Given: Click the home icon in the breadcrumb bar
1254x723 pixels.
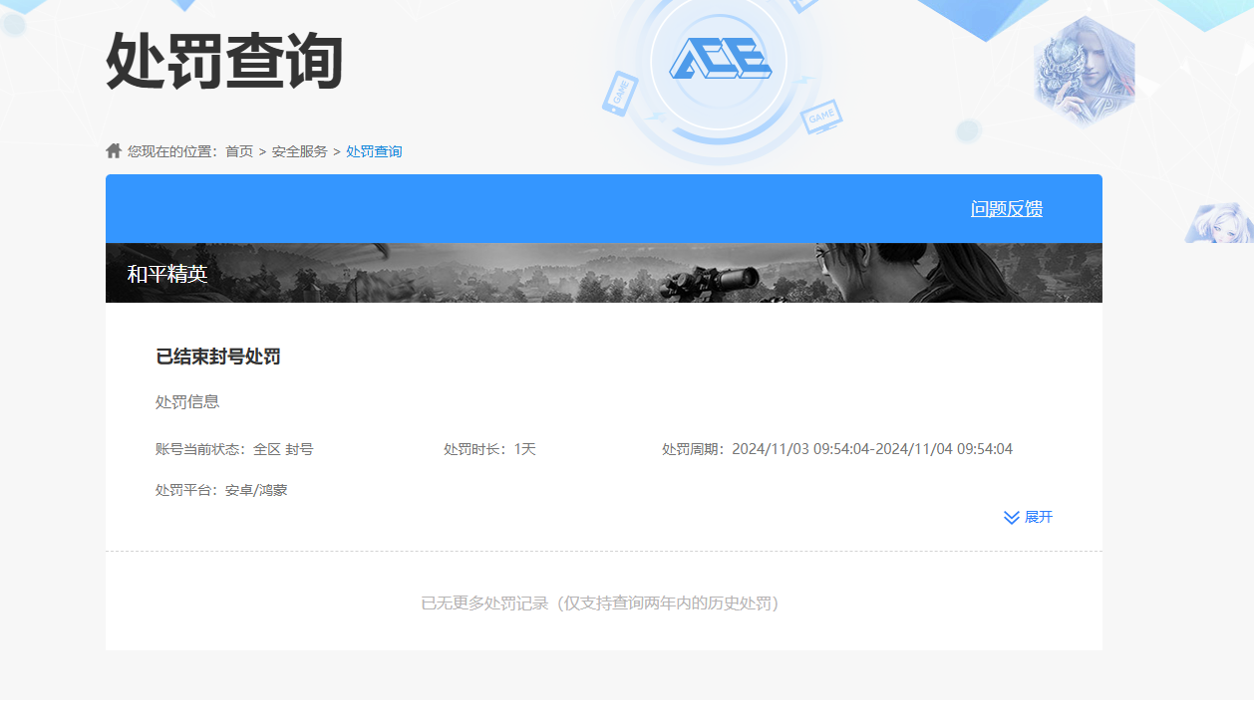Looking at the screenshot, I should point(112,149).
